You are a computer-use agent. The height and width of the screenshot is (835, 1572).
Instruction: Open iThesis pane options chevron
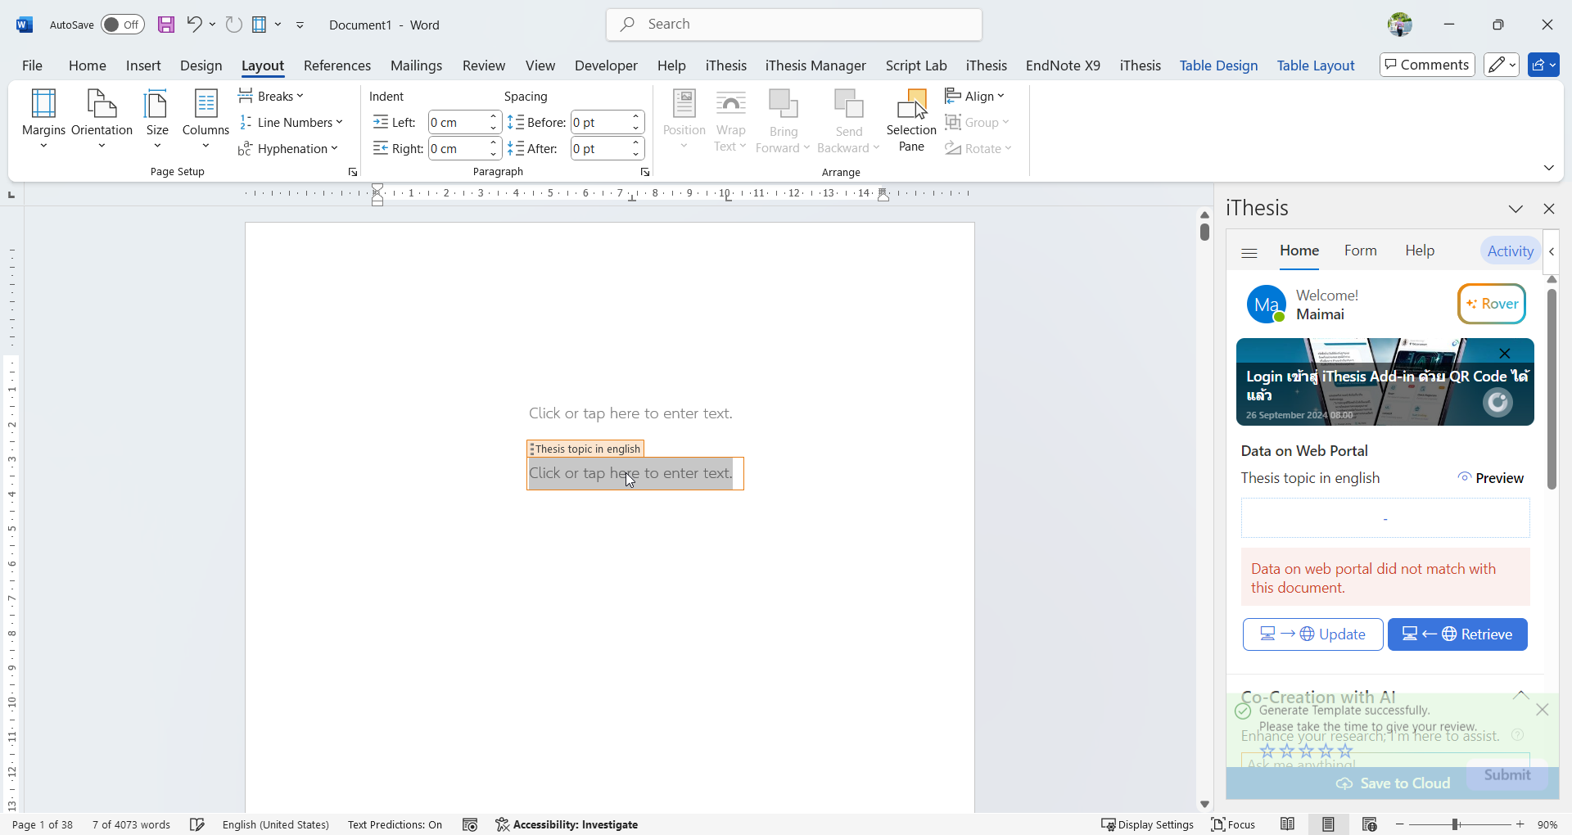click(x=1516, y=209)
